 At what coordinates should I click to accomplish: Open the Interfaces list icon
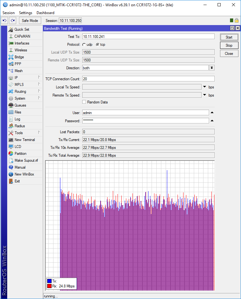click(x=11, y=43)
